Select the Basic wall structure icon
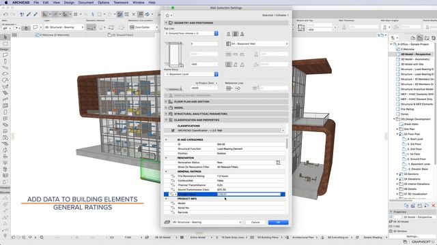Viewport: 437px width, 245px height. (228, 34)
